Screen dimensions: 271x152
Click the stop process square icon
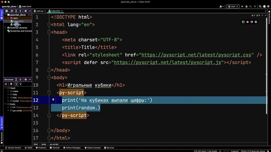[255, 7]
